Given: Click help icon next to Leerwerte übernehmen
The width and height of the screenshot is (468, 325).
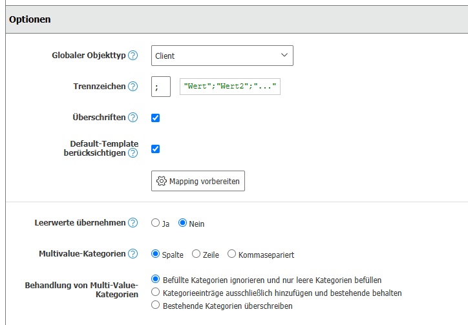Looking at the screenshot, I should (x=133, y=223).
